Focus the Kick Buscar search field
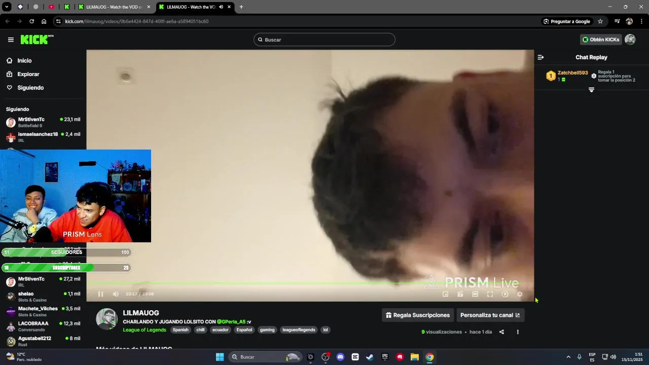Viewport: 649px width, 365px height. (324, 40)
